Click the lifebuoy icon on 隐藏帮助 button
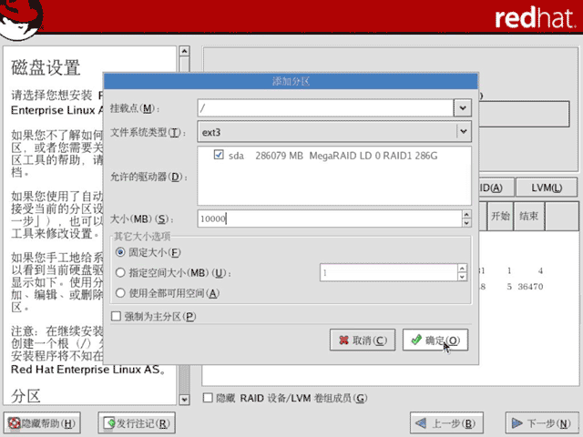583x437 pixels. click(x=15, y=422)
